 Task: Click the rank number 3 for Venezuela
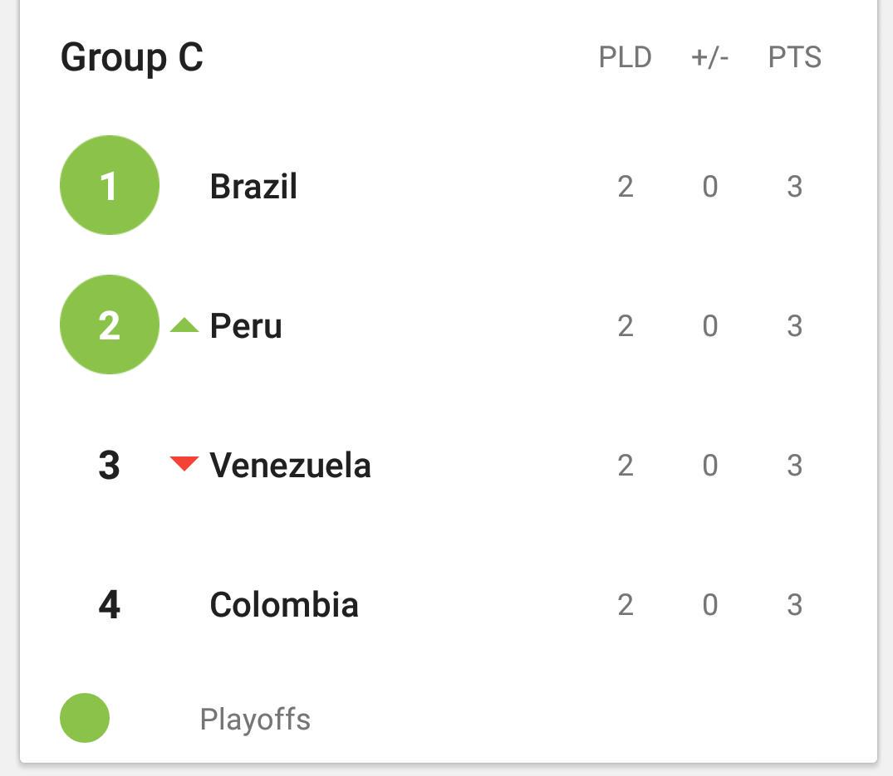point(110,466)
